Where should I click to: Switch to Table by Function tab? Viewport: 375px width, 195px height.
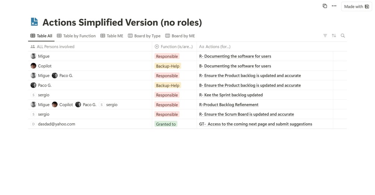[x=76, y=36]
